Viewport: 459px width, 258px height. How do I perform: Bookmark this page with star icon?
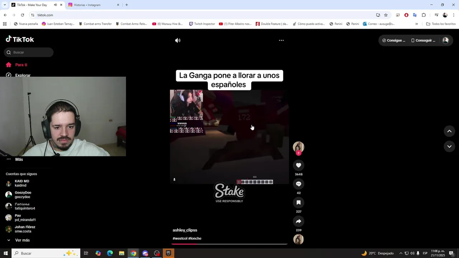(386, 15)
